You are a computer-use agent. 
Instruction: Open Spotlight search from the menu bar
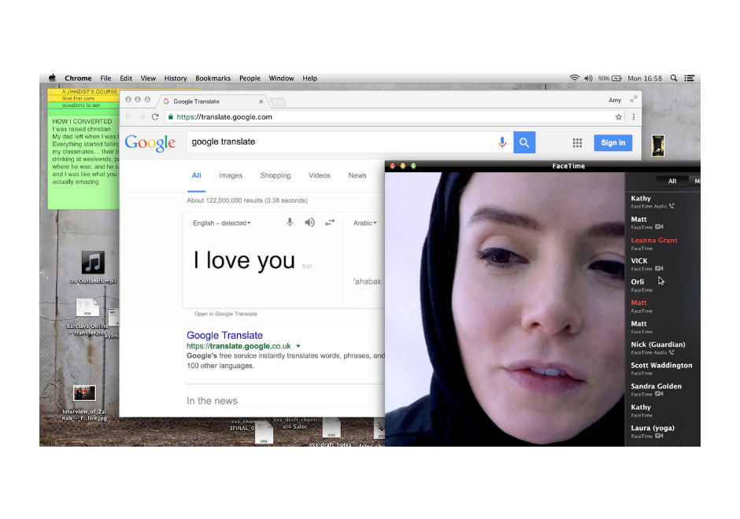point(673,78)
